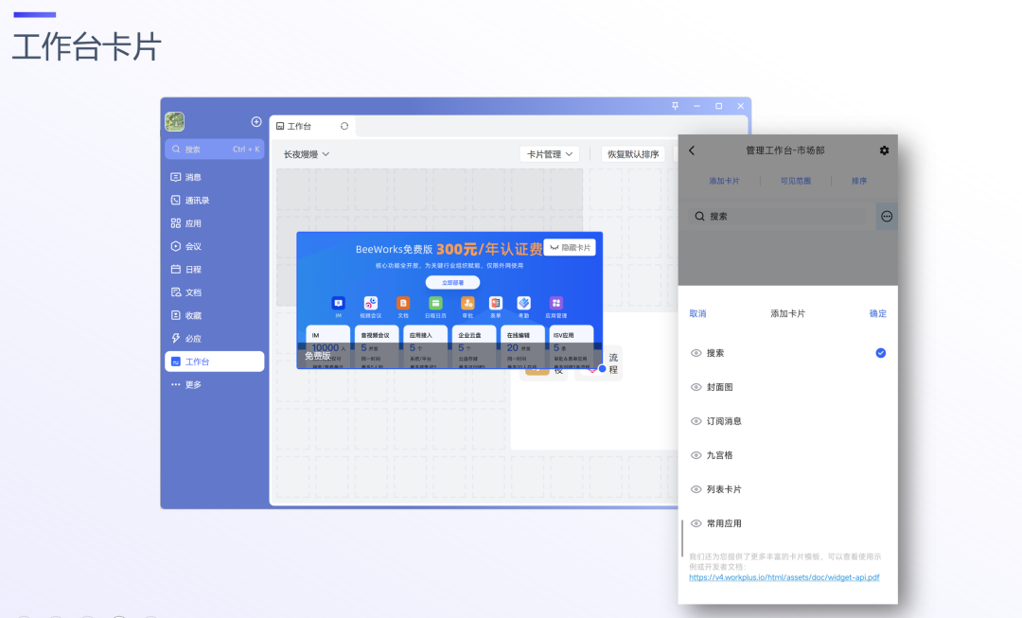Toggle the eye icon next to 九宫格
Screen dimensions: 1022x618
point(696,454)
